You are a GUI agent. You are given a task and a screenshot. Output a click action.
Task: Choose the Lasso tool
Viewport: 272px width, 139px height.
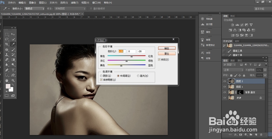pos(7,39)
